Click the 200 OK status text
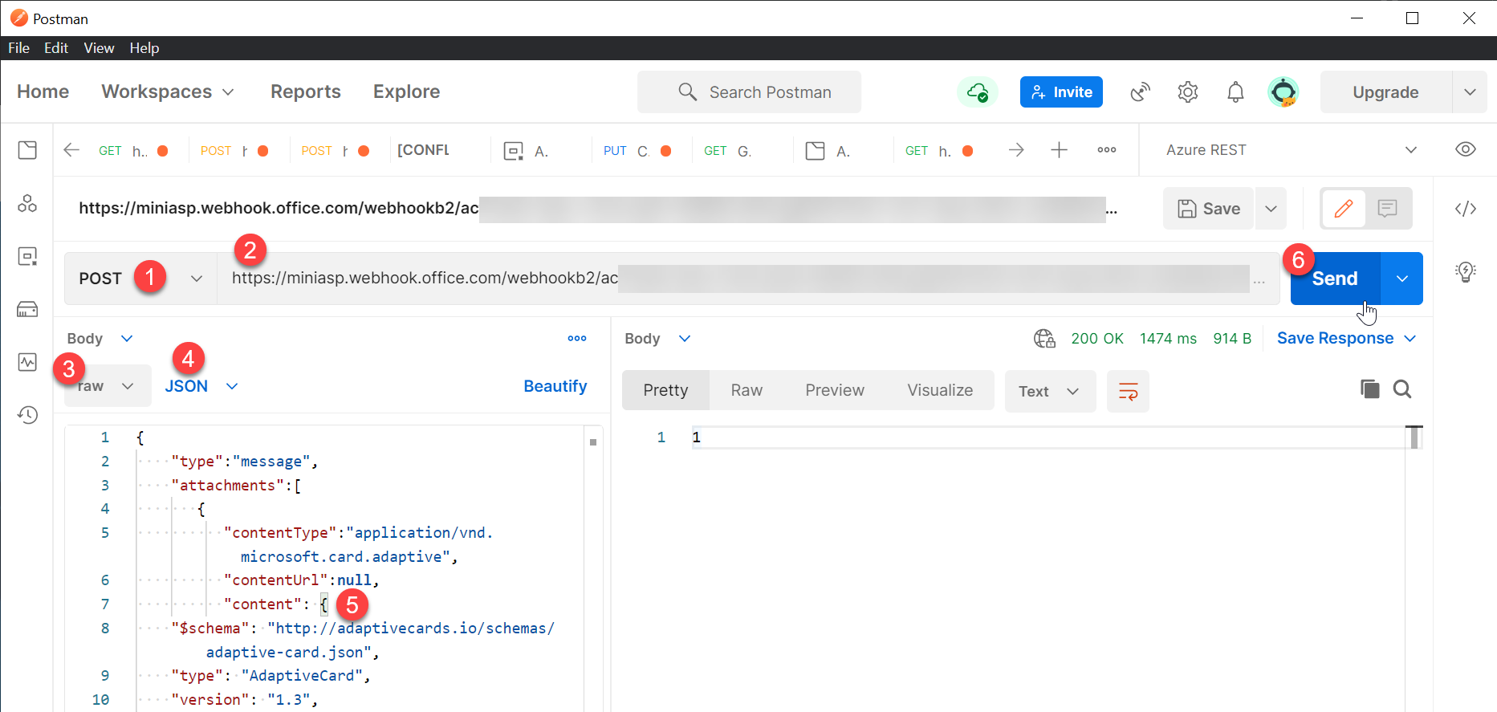The image size is (1497, 712). point(1097,339)
